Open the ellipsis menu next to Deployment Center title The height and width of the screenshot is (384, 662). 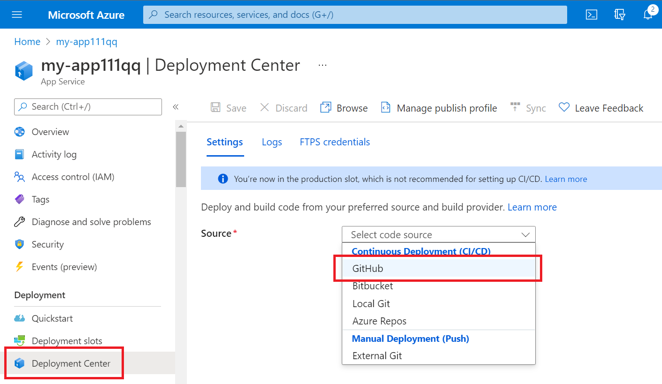[x=322, y=65]
